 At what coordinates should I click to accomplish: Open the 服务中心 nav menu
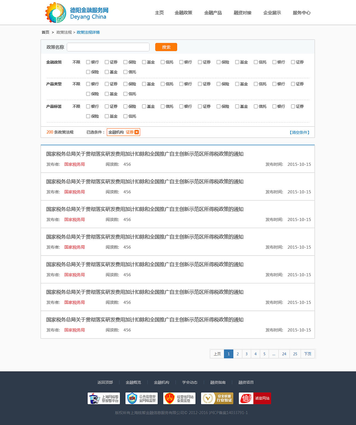click(x=302, y=13)
